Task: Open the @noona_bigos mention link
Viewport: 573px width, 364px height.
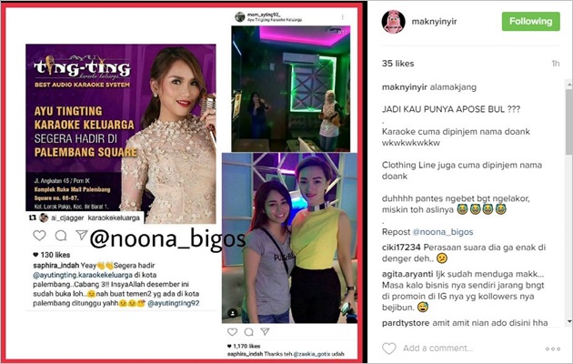Action: (443, 232)
